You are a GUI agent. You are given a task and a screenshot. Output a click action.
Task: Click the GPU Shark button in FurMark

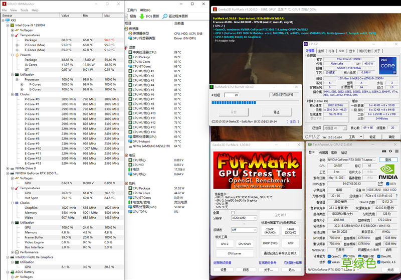pos(244,244)
